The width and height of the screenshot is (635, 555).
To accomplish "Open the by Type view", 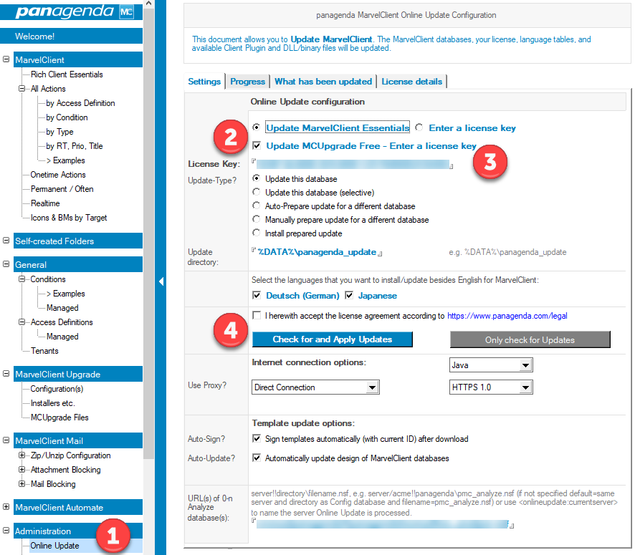I will click(59, 132).
